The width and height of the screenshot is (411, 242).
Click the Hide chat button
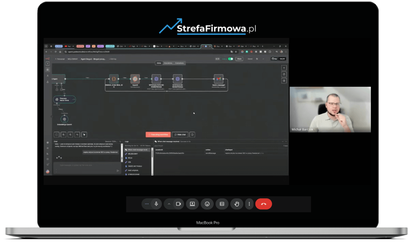coord(180,135)
